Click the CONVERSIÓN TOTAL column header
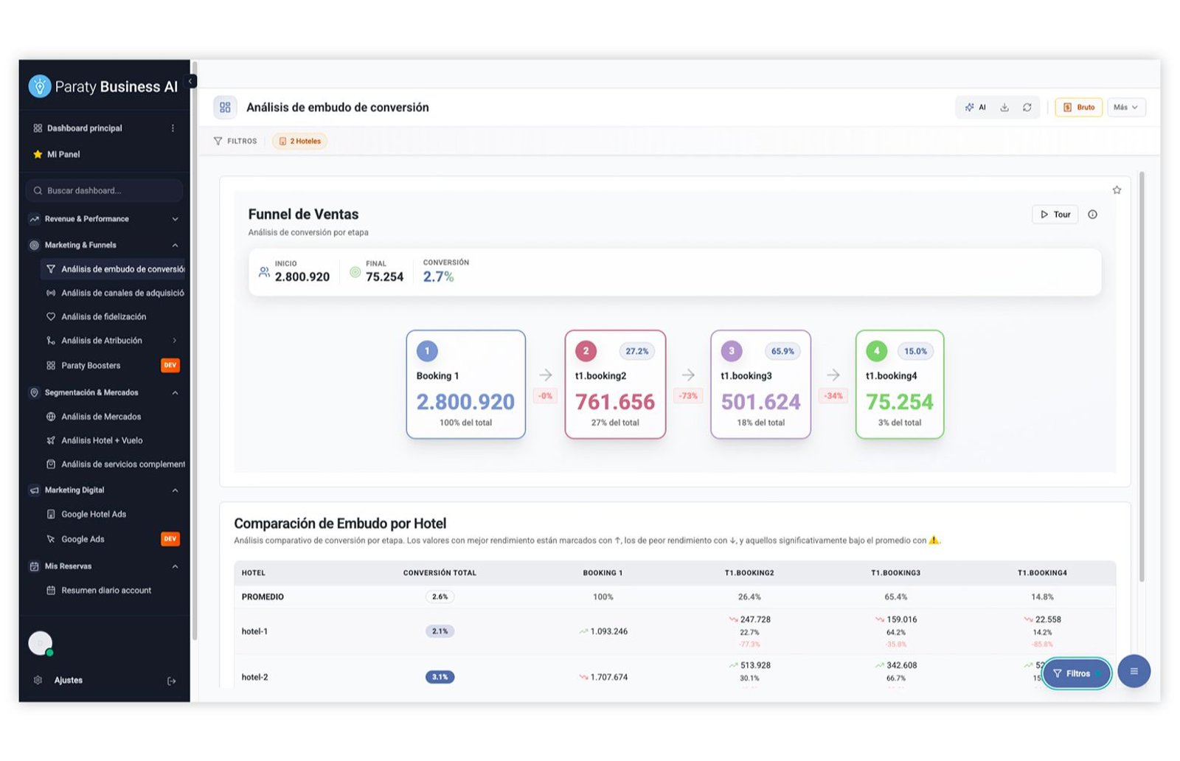The width and height of the screenshot is (1180, 761). [x=440, y=573]
